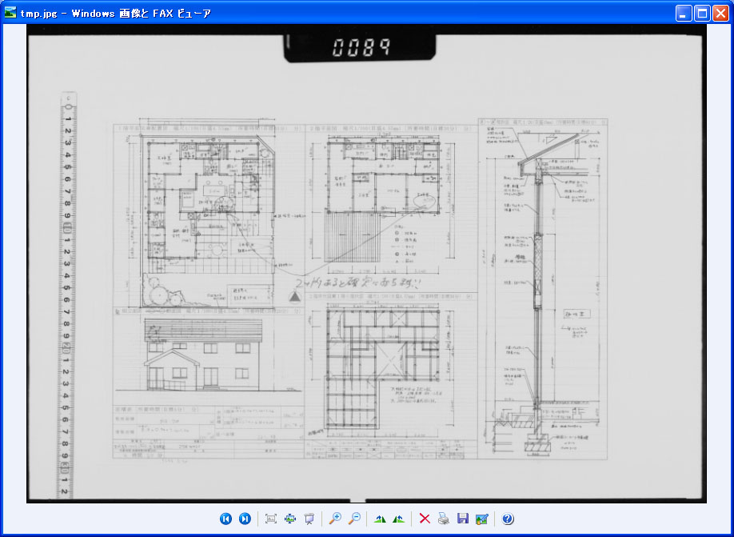Screen dimensions: 734x537
Task: Zoom out with the minus magnifier
Action: click(354, 519)
